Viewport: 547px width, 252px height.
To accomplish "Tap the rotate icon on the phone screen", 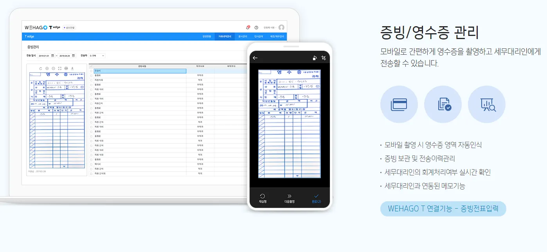I will point(315,58).
